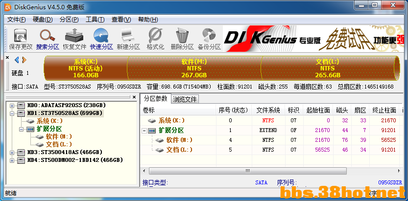
Task: Click the 起始柱面 column header
Action: (318, 110)
